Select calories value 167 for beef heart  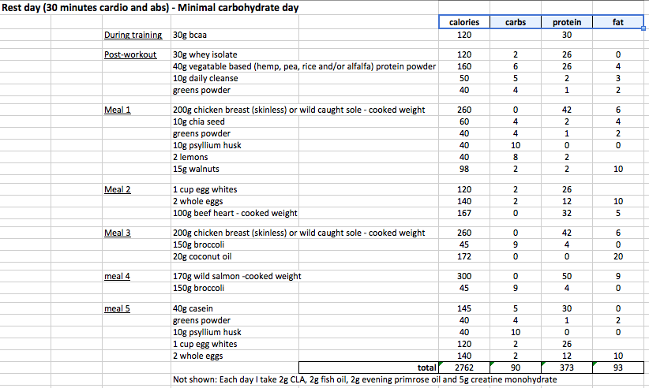pos(464,213)
